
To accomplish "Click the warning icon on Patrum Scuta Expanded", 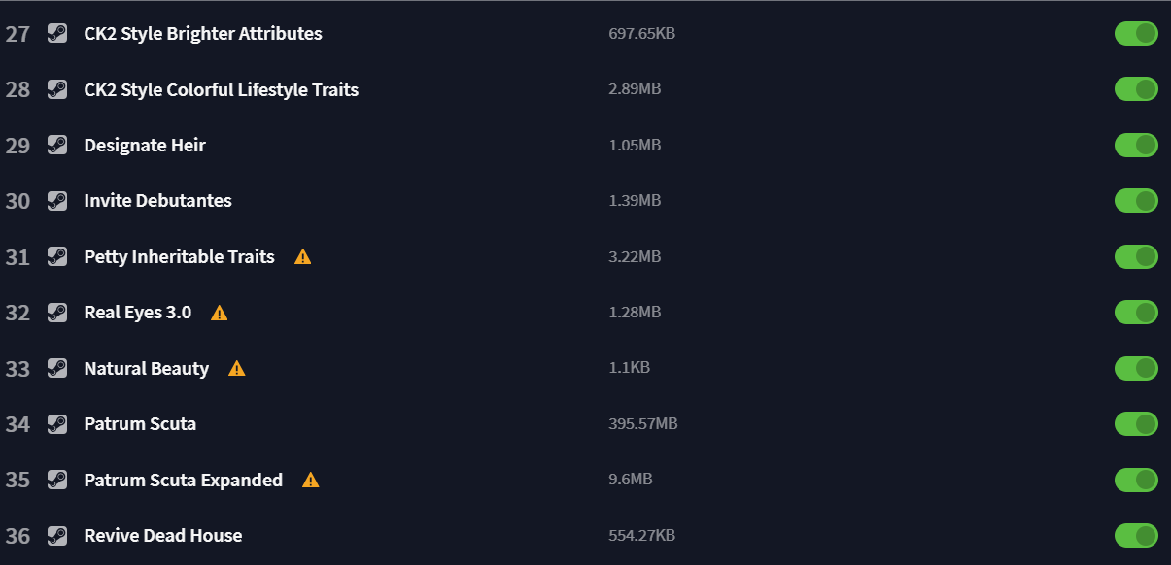I will [311, 480].
